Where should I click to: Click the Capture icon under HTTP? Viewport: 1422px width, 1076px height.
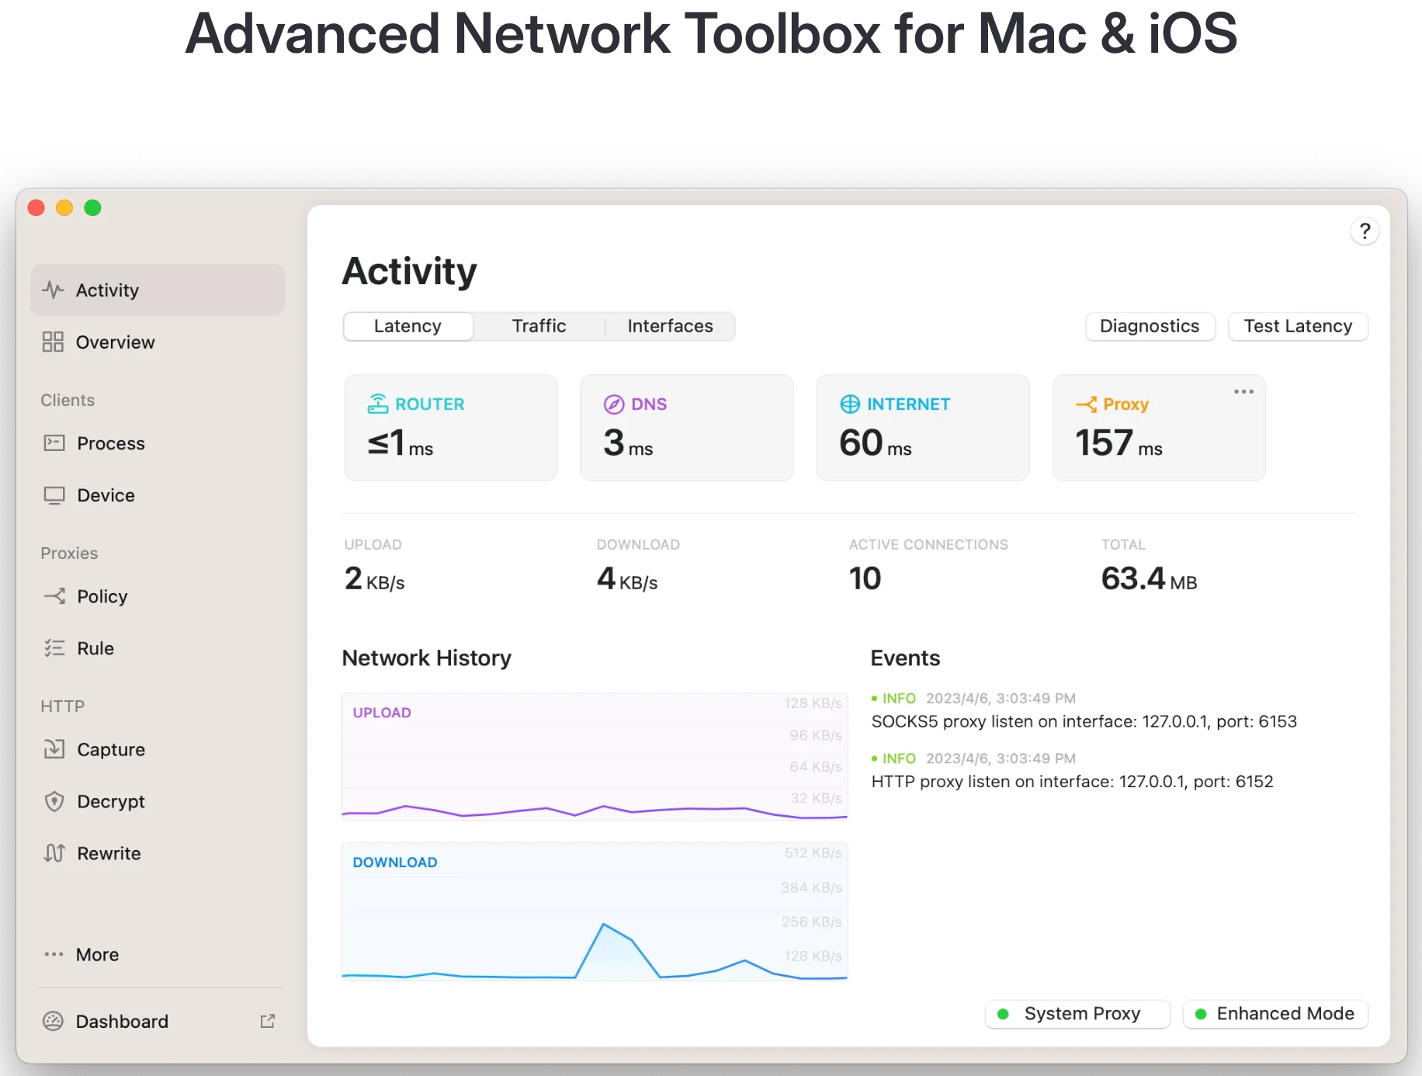click(x=54, y=749)
